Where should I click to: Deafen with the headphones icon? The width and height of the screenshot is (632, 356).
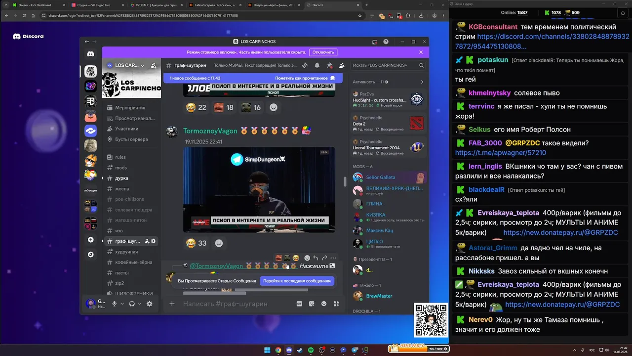point(132,304)
